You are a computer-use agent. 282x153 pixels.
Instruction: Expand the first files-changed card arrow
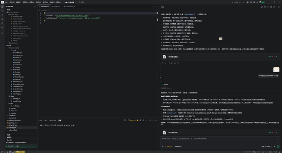[276, 57]
